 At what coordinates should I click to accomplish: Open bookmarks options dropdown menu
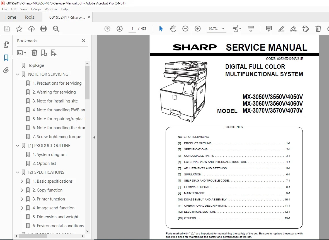(21, 53)
